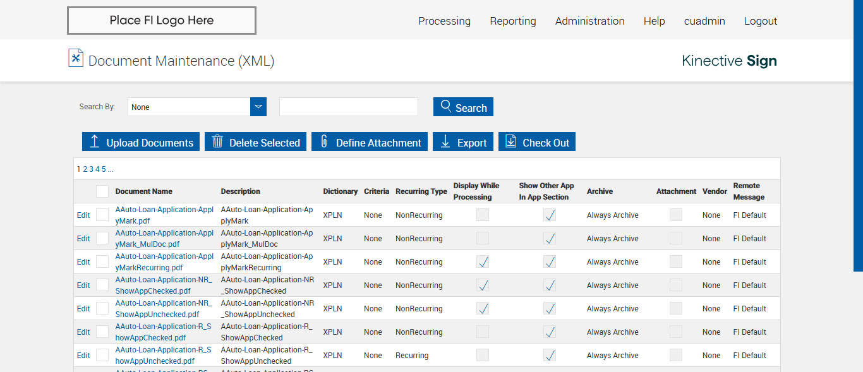Edit the AAuto-Loan-Application-ApplyMarkRecurring.pdf row
This screenshot has height=372, width=863.
(83, 262)
